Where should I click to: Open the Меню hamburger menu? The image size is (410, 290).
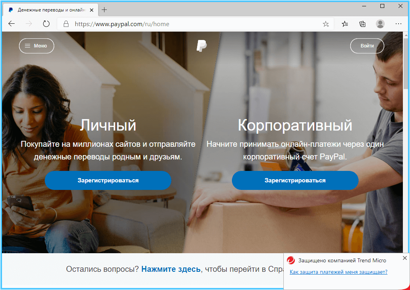(36, 46)
